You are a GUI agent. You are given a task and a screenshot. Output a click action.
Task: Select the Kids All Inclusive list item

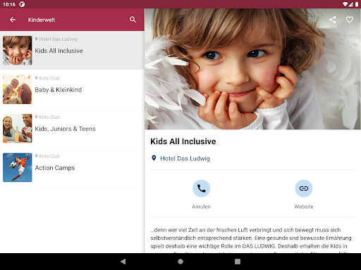click(72, 51)
